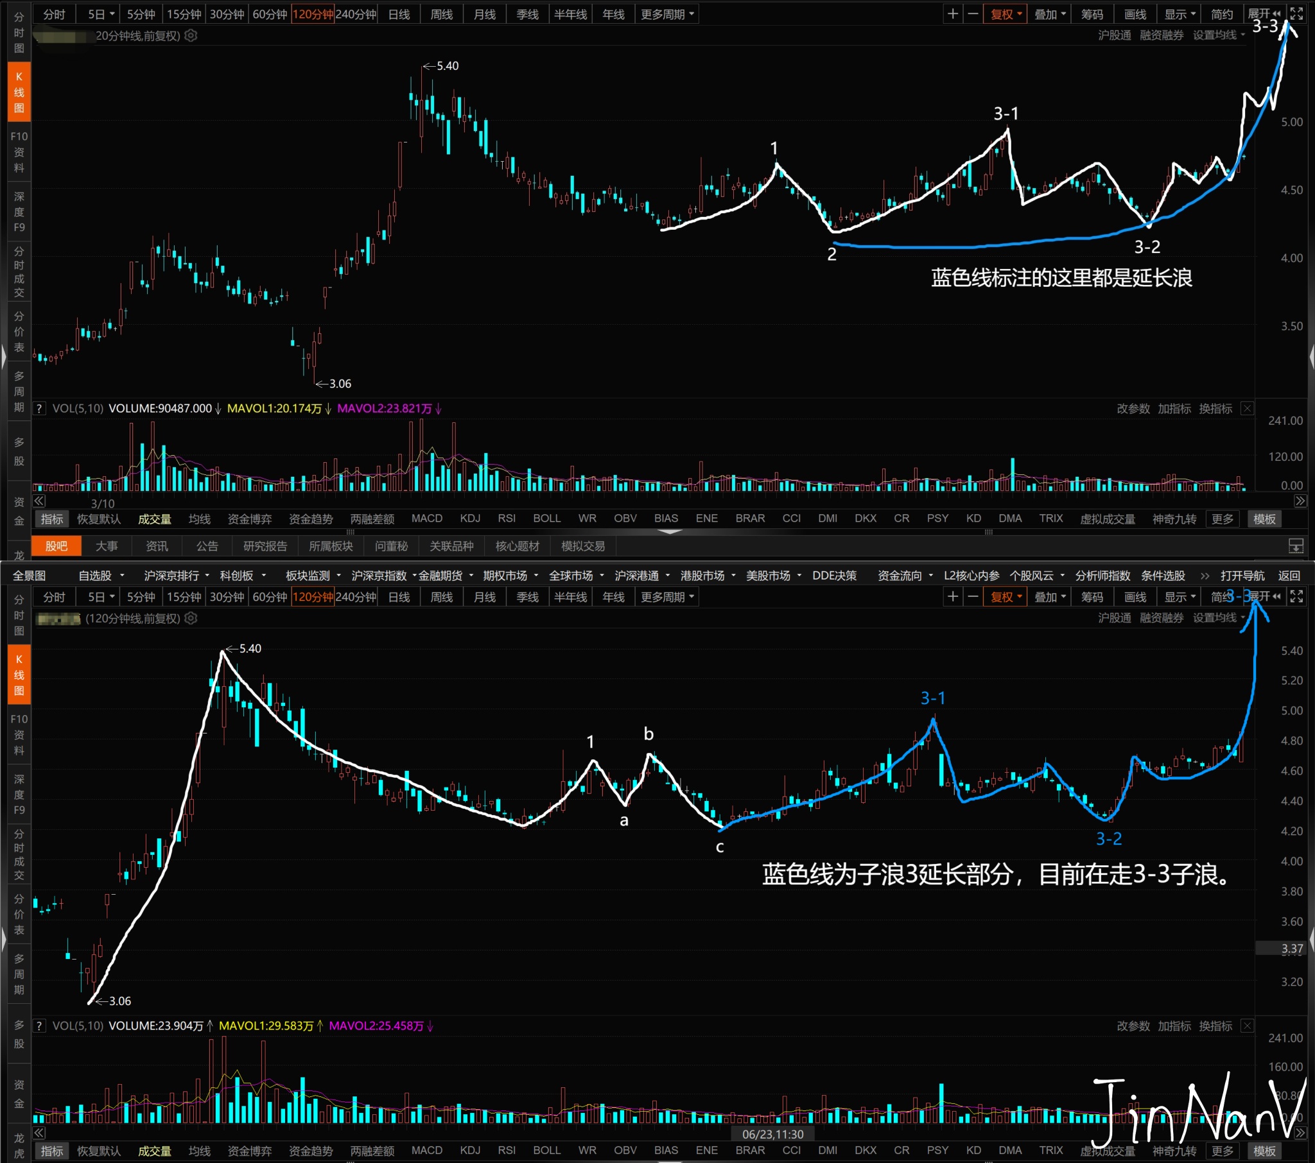The image size is (1315, 1163).
Task: Click 换指标 in lower chart VOL panel
Action: [1215, 1026]
